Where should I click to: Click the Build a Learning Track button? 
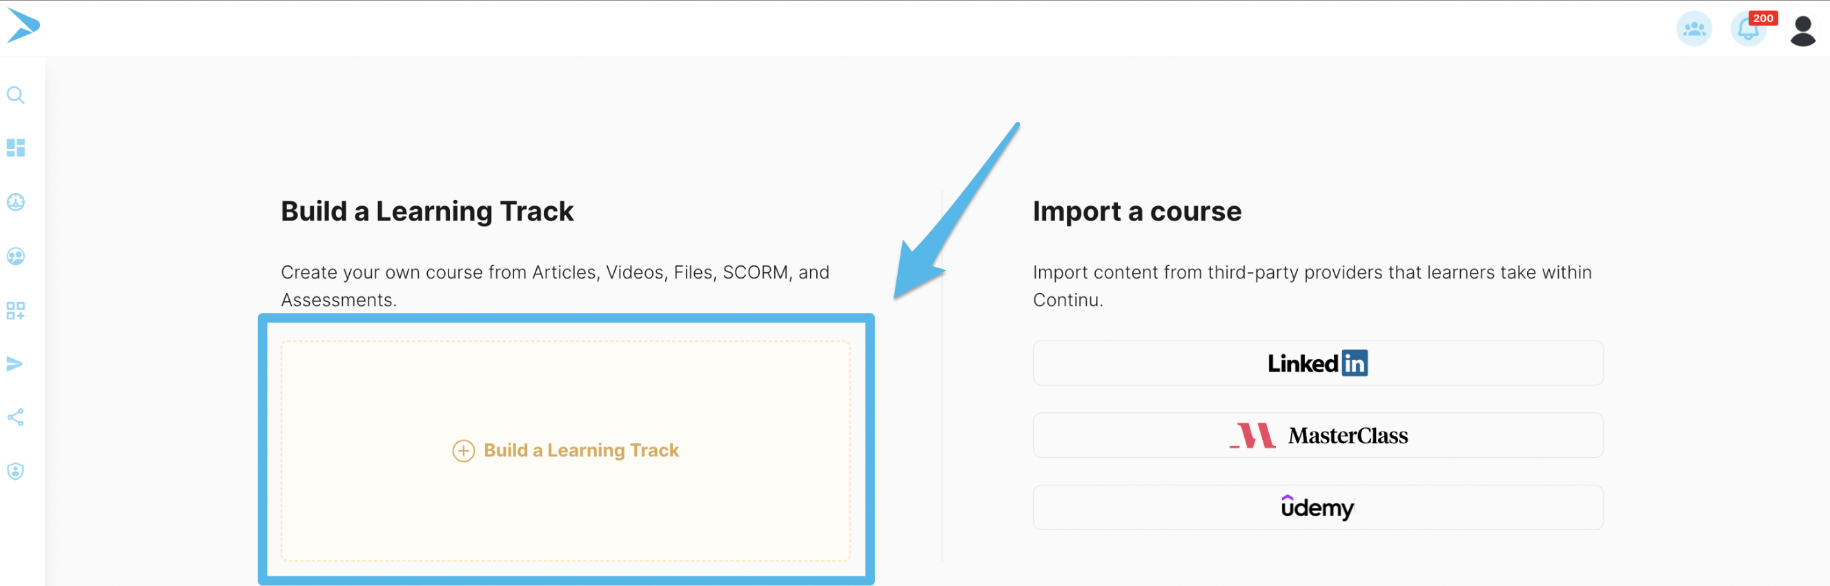[580, 450]
